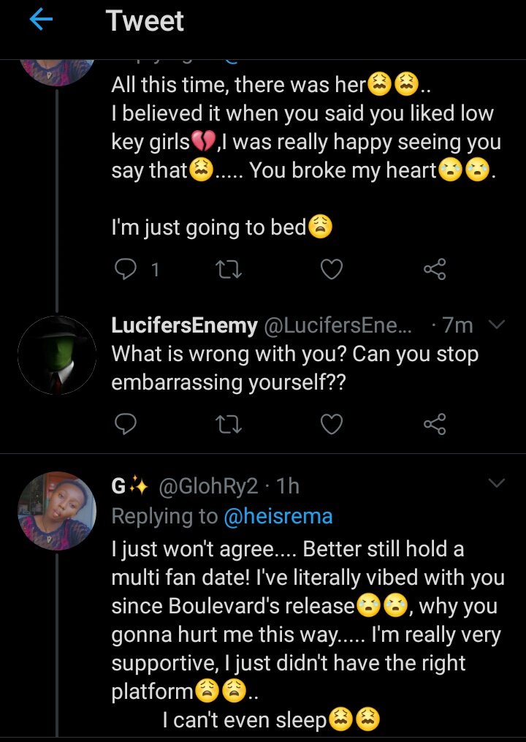Tap the back arrow icon

tap(42, 21)
